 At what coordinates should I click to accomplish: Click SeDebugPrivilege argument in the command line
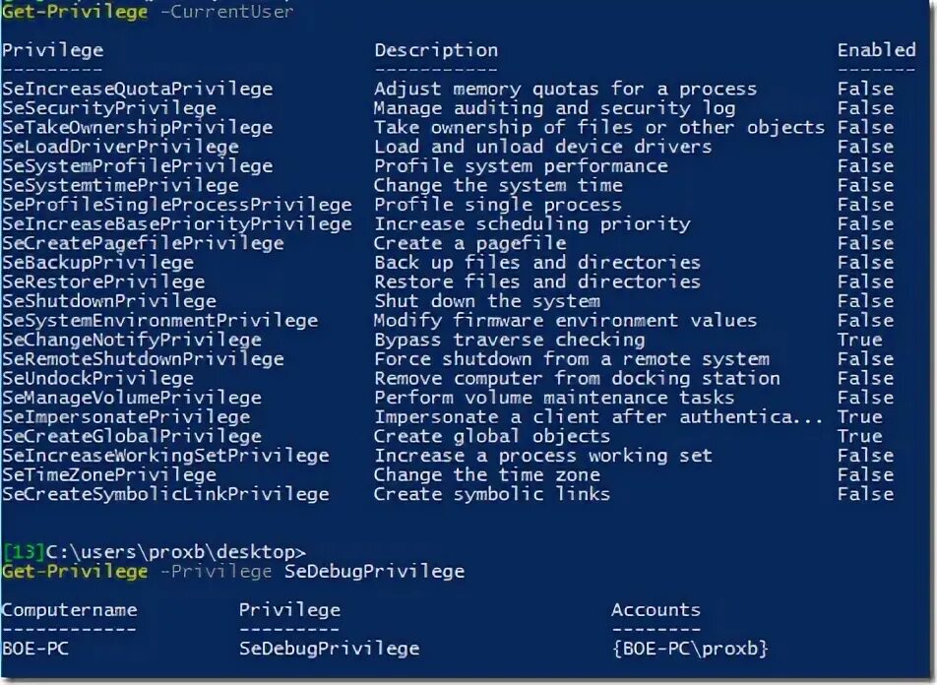375,572
